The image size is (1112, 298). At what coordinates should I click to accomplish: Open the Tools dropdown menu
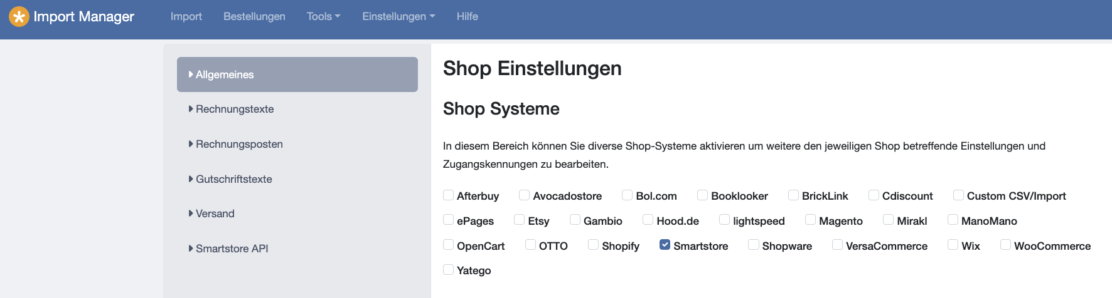coord(323,17)
